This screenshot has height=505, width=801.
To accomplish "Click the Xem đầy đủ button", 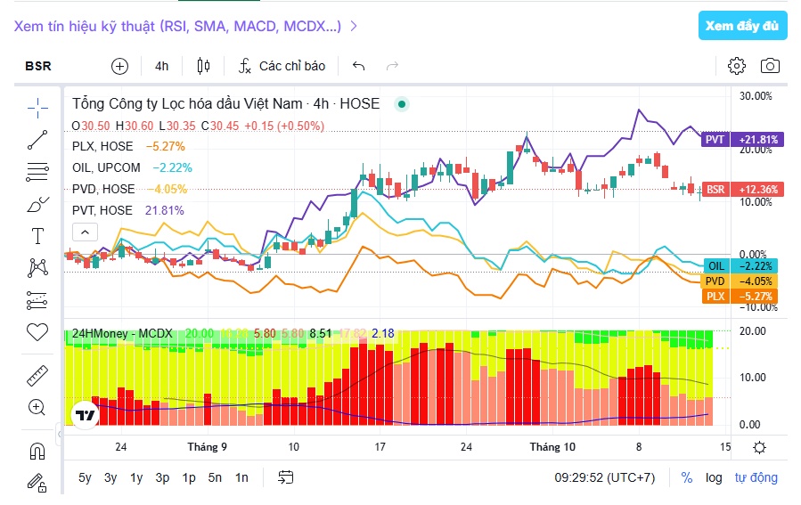I will point(742,26).
